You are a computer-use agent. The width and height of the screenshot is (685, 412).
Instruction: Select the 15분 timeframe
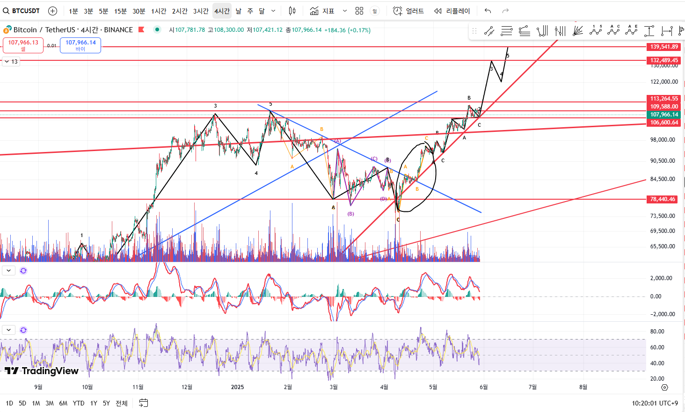(120, 11)
